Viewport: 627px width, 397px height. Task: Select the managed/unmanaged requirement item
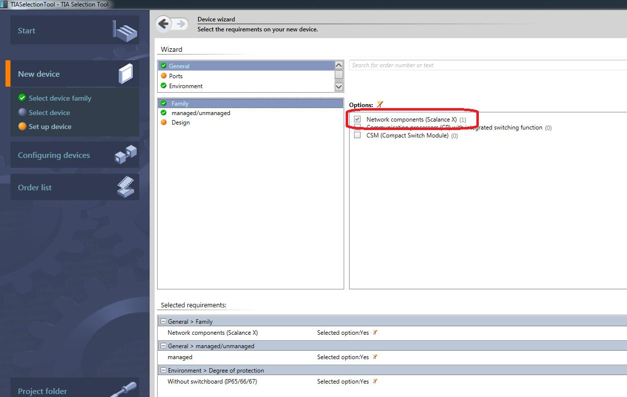tap(250, 113)
